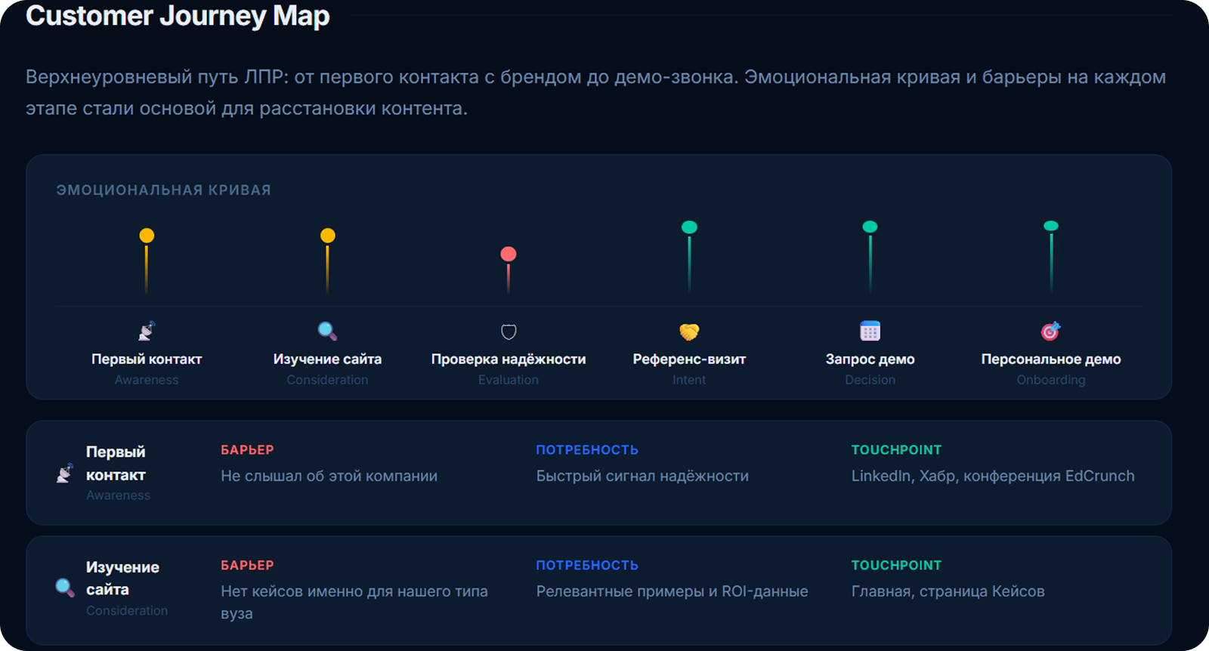The height and width of the screenshot is (651, 1209).
Task: Click the ЭМОЦИОНАЛЬНАЯ КРИВАЯ section label
Action: pos(164,190)
